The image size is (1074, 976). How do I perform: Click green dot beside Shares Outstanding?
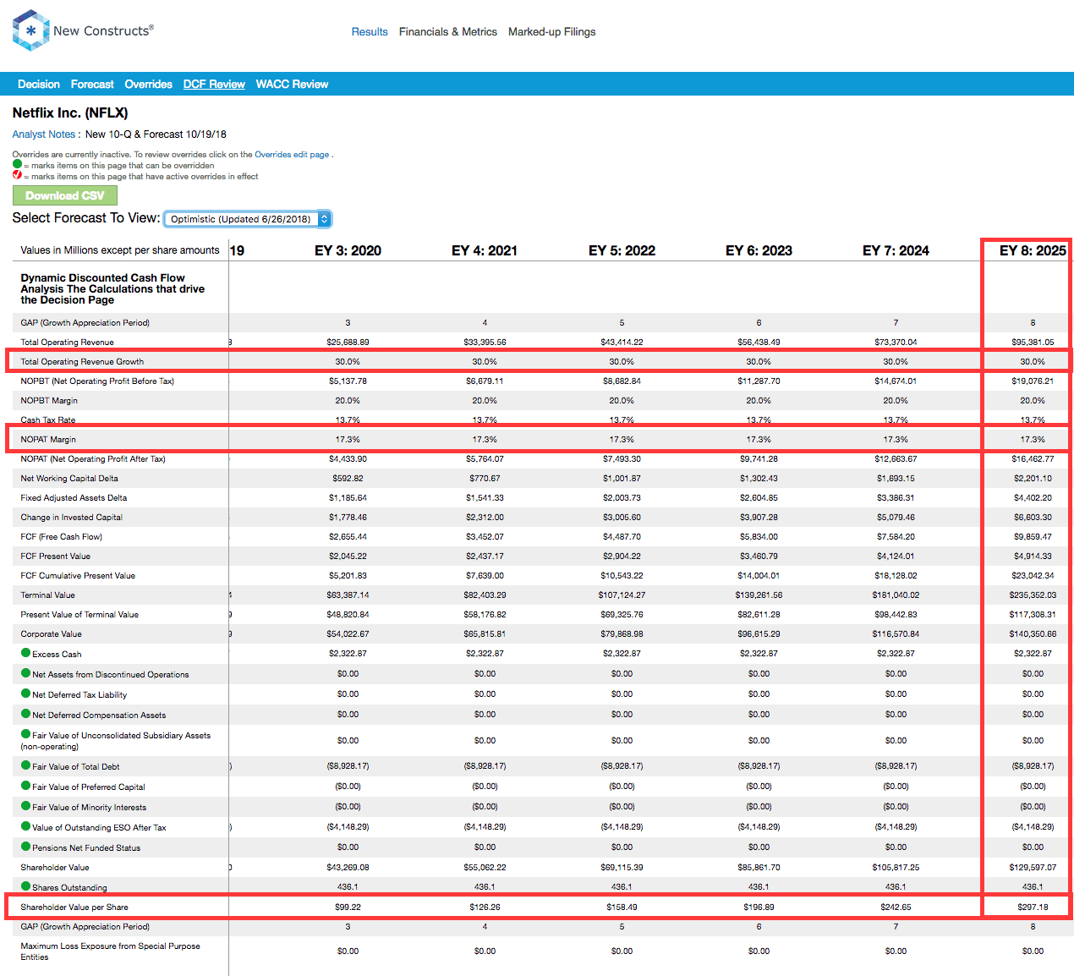tap(25, 886)
